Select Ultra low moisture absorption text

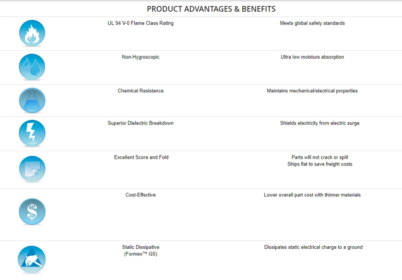click(312, 57)
